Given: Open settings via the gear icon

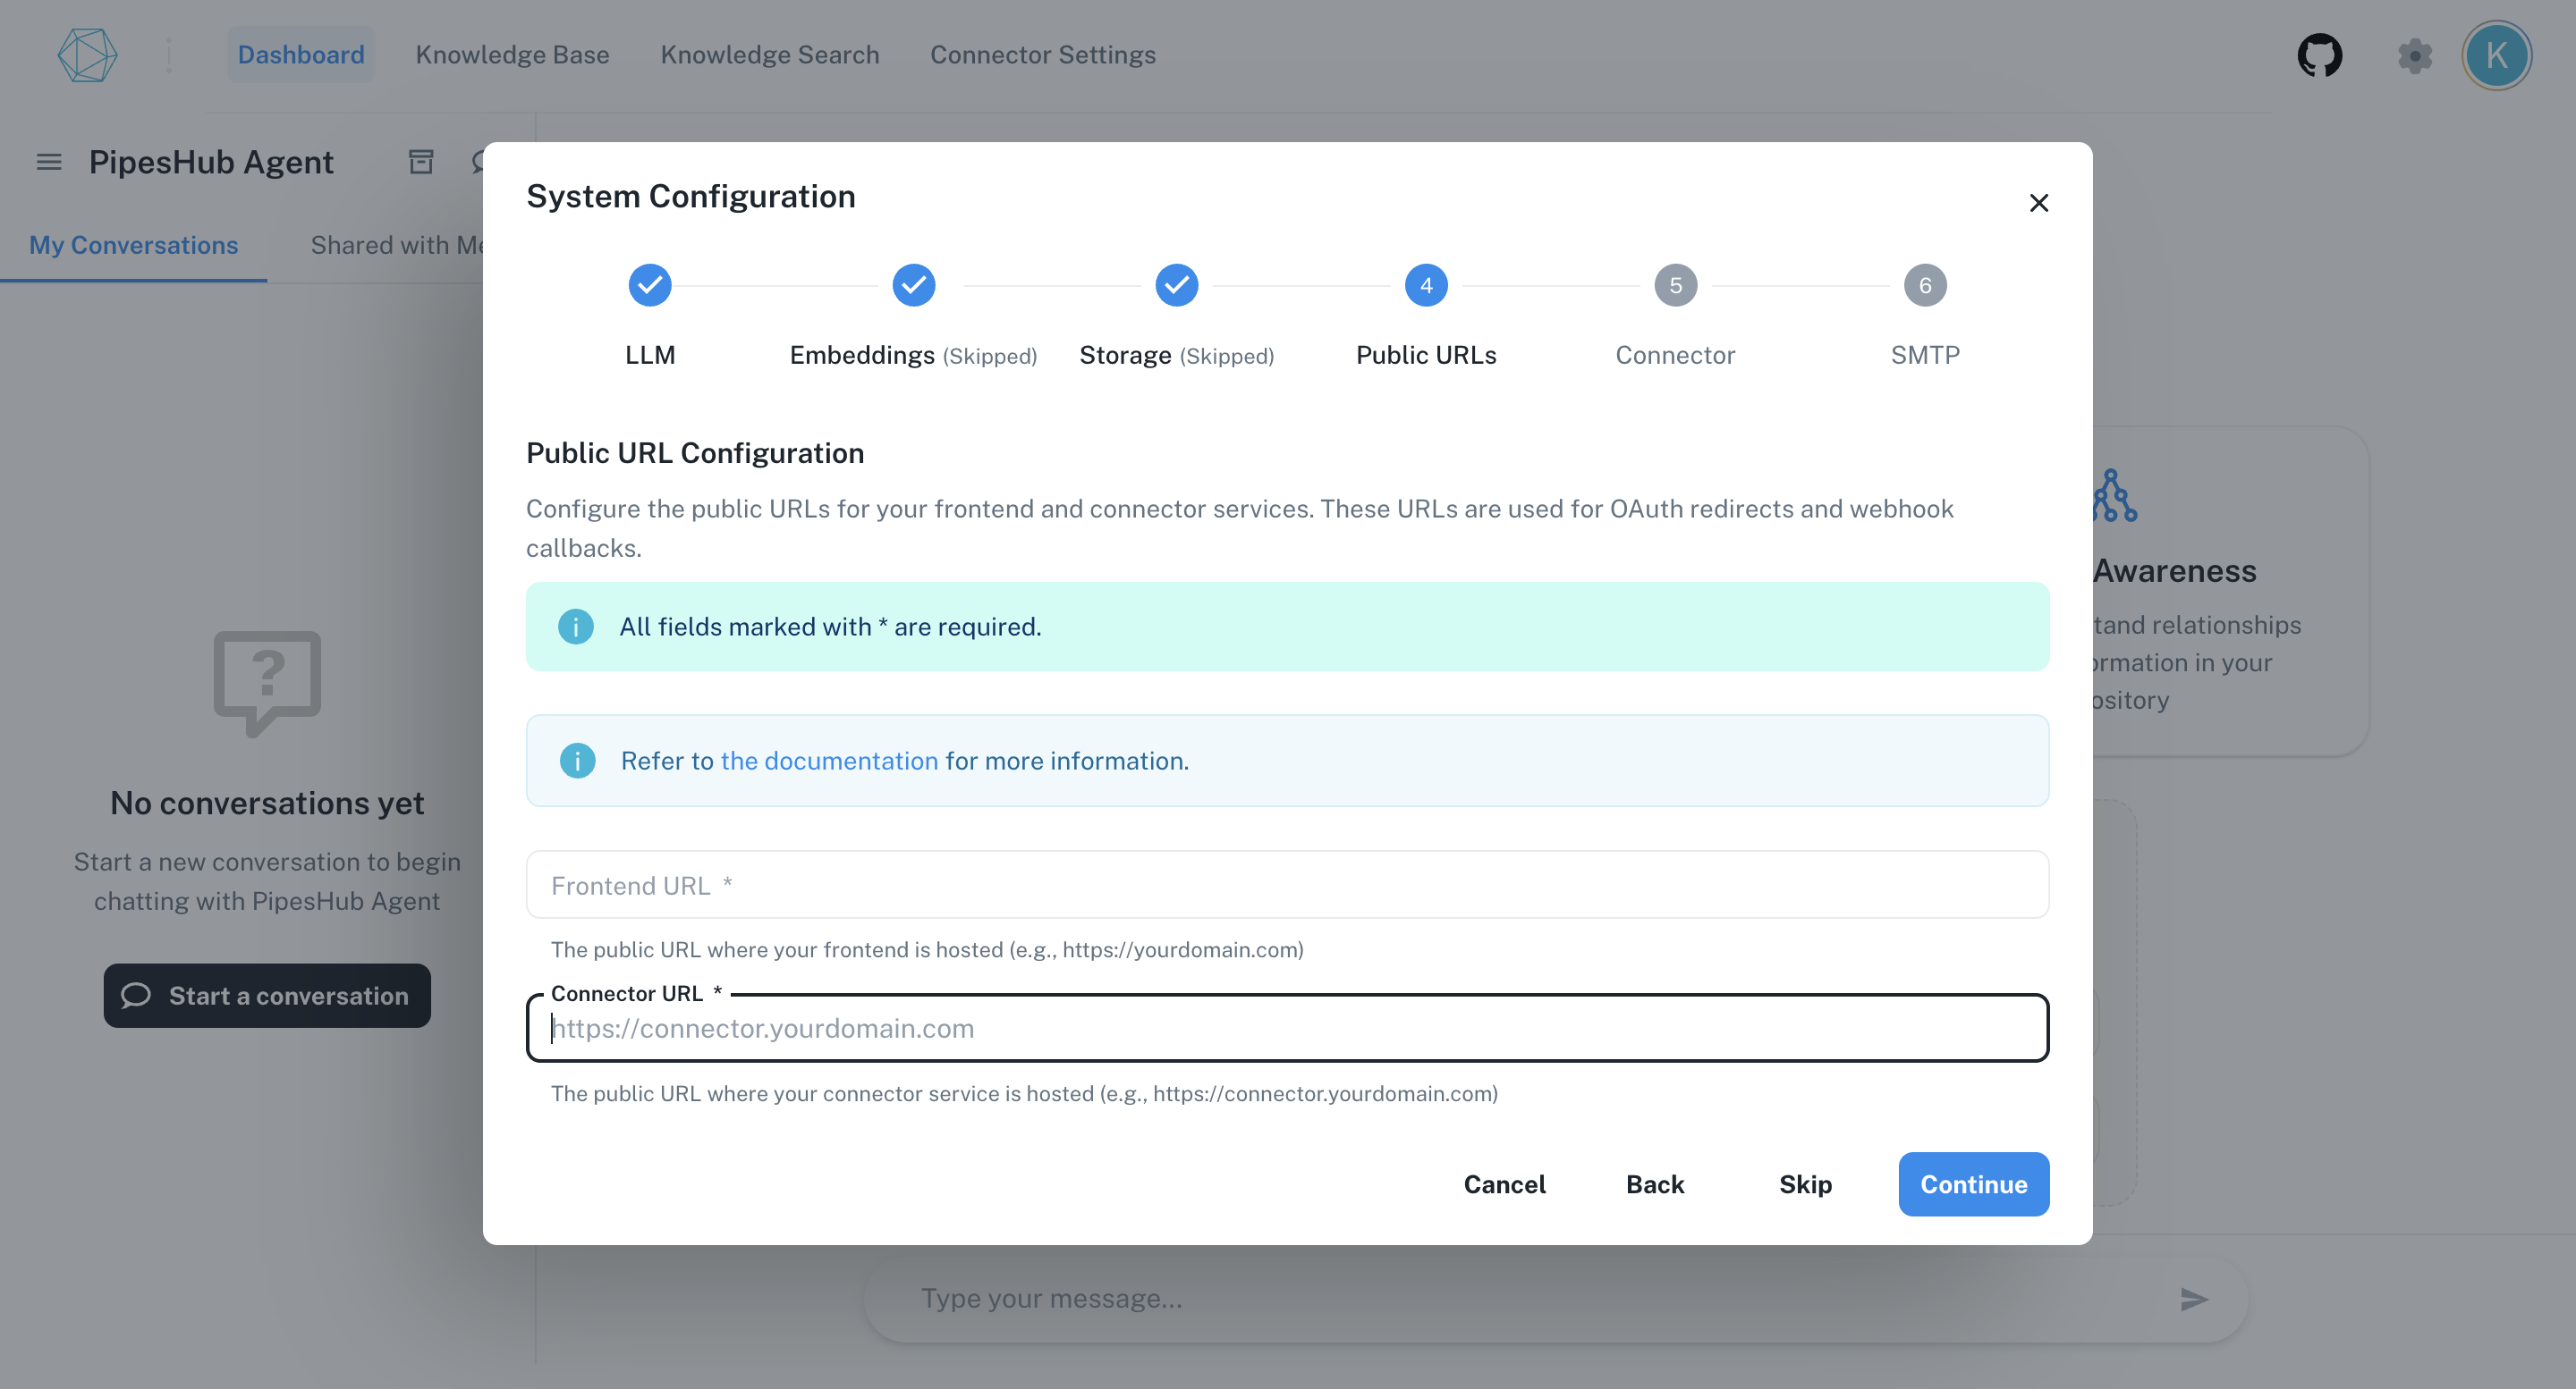Looking at the screenshot, I should pos(2417,55).
